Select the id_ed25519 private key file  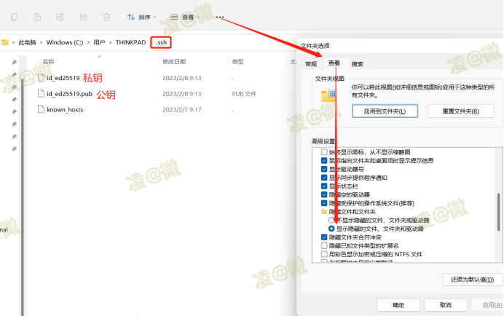[x=63, y=78]
